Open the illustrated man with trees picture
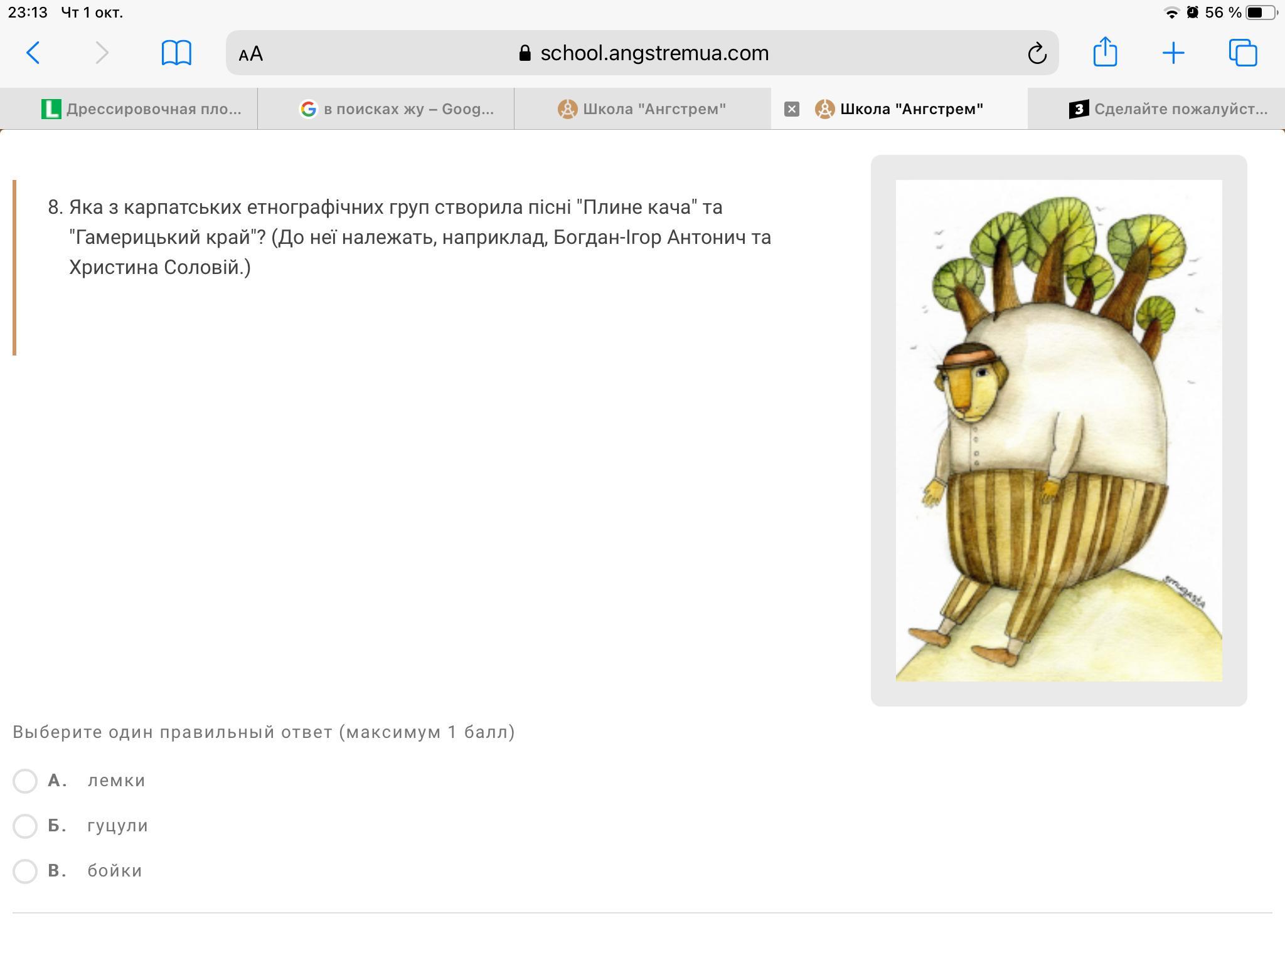Viewport: 1285px width, 963px height. pos(1058,430)
